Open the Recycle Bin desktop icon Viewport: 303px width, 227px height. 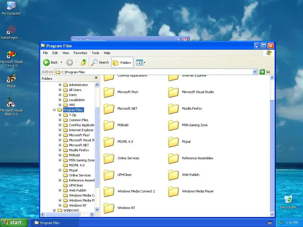(x=288, y=202)
